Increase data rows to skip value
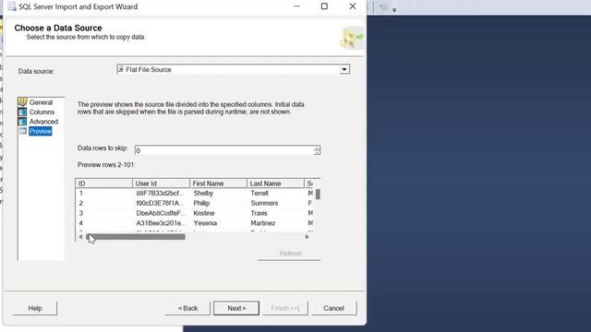Image resolution: width=591 pixels, height=332 pixels. click(x=317, y=148)
